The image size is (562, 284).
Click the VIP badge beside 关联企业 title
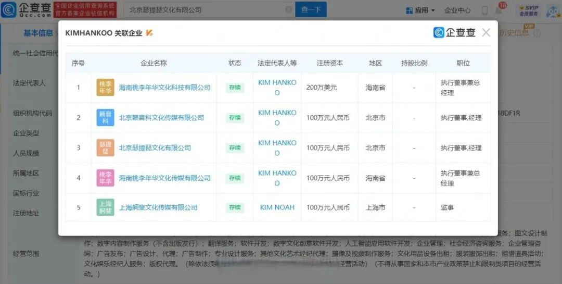(x=149, y=33)
